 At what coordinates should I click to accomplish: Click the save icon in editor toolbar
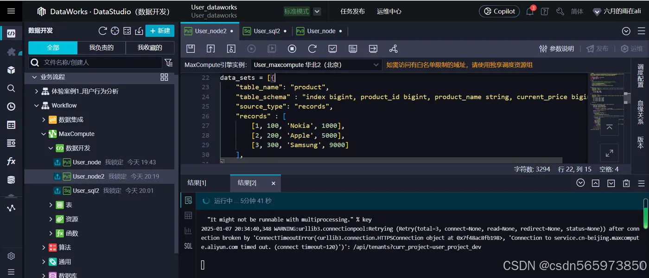pyautogui.click(x=191, y=49)
